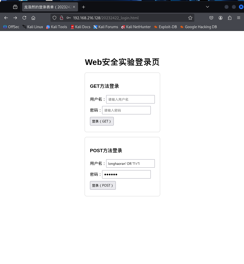Open a new tab with the plus button
The width and height of the screenshot is (244, 264).
click(83, 7)
